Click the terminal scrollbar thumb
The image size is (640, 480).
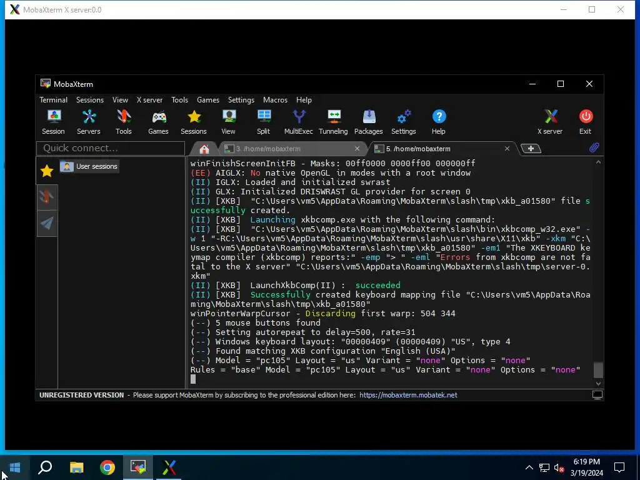598,370
